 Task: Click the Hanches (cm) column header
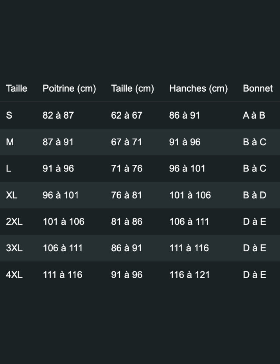point(198,88)
